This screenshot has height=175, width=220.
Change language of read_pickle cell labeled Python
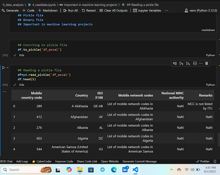click(x=210, y=85)
